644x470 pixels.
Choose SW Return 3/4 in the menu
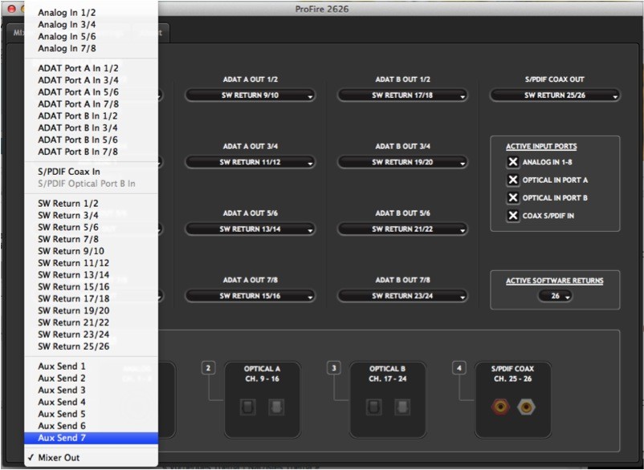[x=92, y=215]
